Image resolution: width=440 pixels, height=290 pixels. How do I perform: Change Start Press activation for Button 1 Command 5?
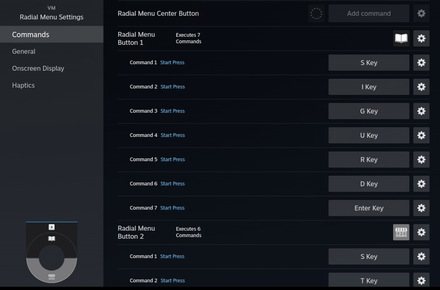tap(172, 159)
